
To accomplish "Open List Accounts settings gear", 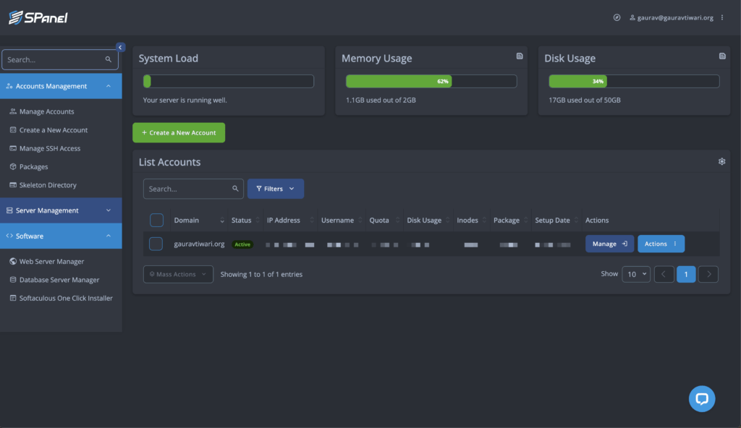I will pos(721,162).
